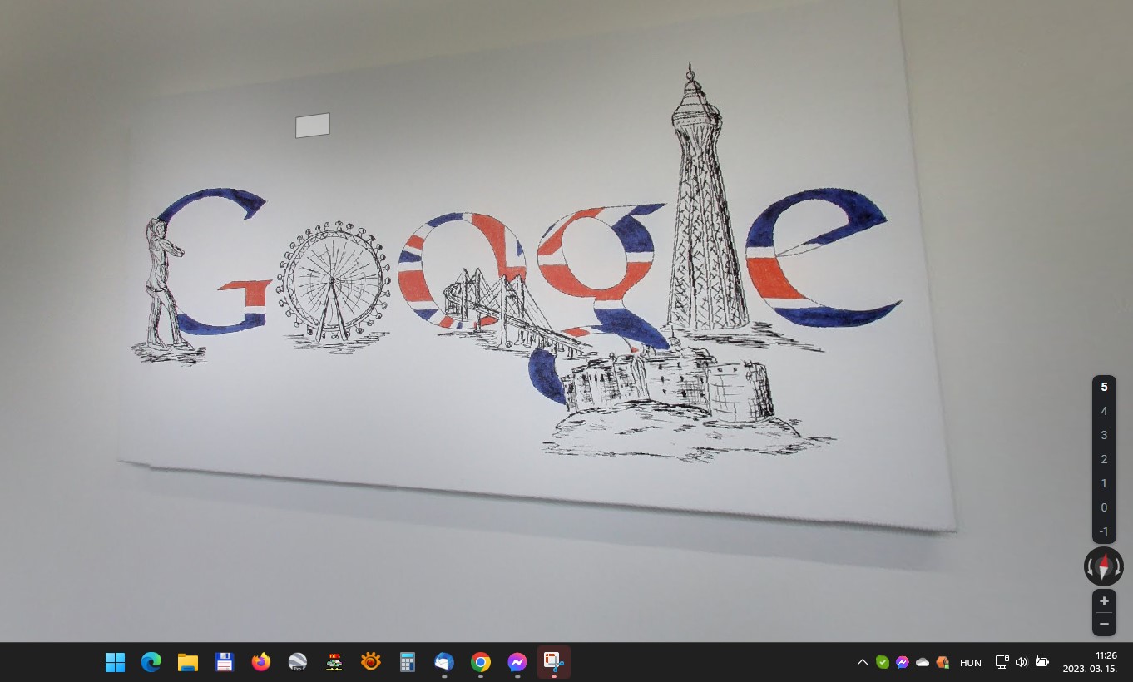Select the Snipping Tool taskbar icon

tap(554, 662)
